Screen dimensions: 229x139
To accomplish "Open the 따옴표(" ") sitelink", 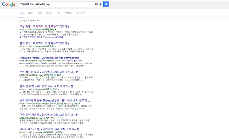I will pos(41,37).
